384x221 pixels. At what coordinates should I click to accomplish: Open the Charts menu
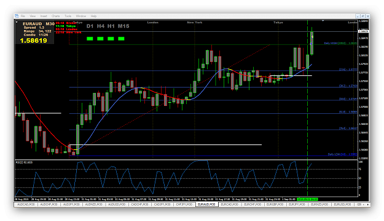[x=55, y=16]
